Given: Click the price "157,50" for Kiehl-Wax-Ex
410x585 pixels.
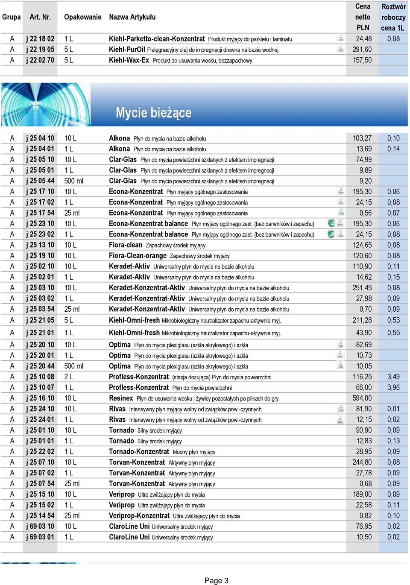Looking at the screenshot, I should pyautogui.click(x=362, y=60).
